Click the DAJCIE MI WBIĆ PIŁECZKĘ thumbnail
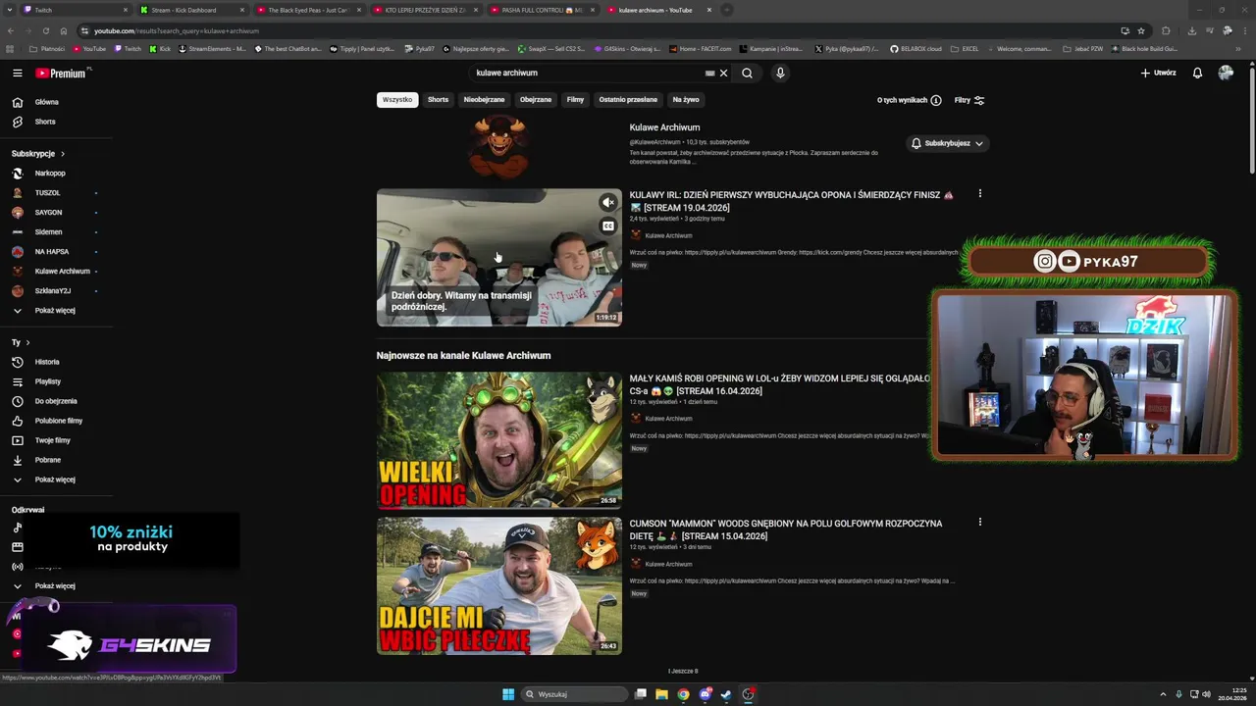Screen dimensions: 1256x706 [x=498, y=585]
